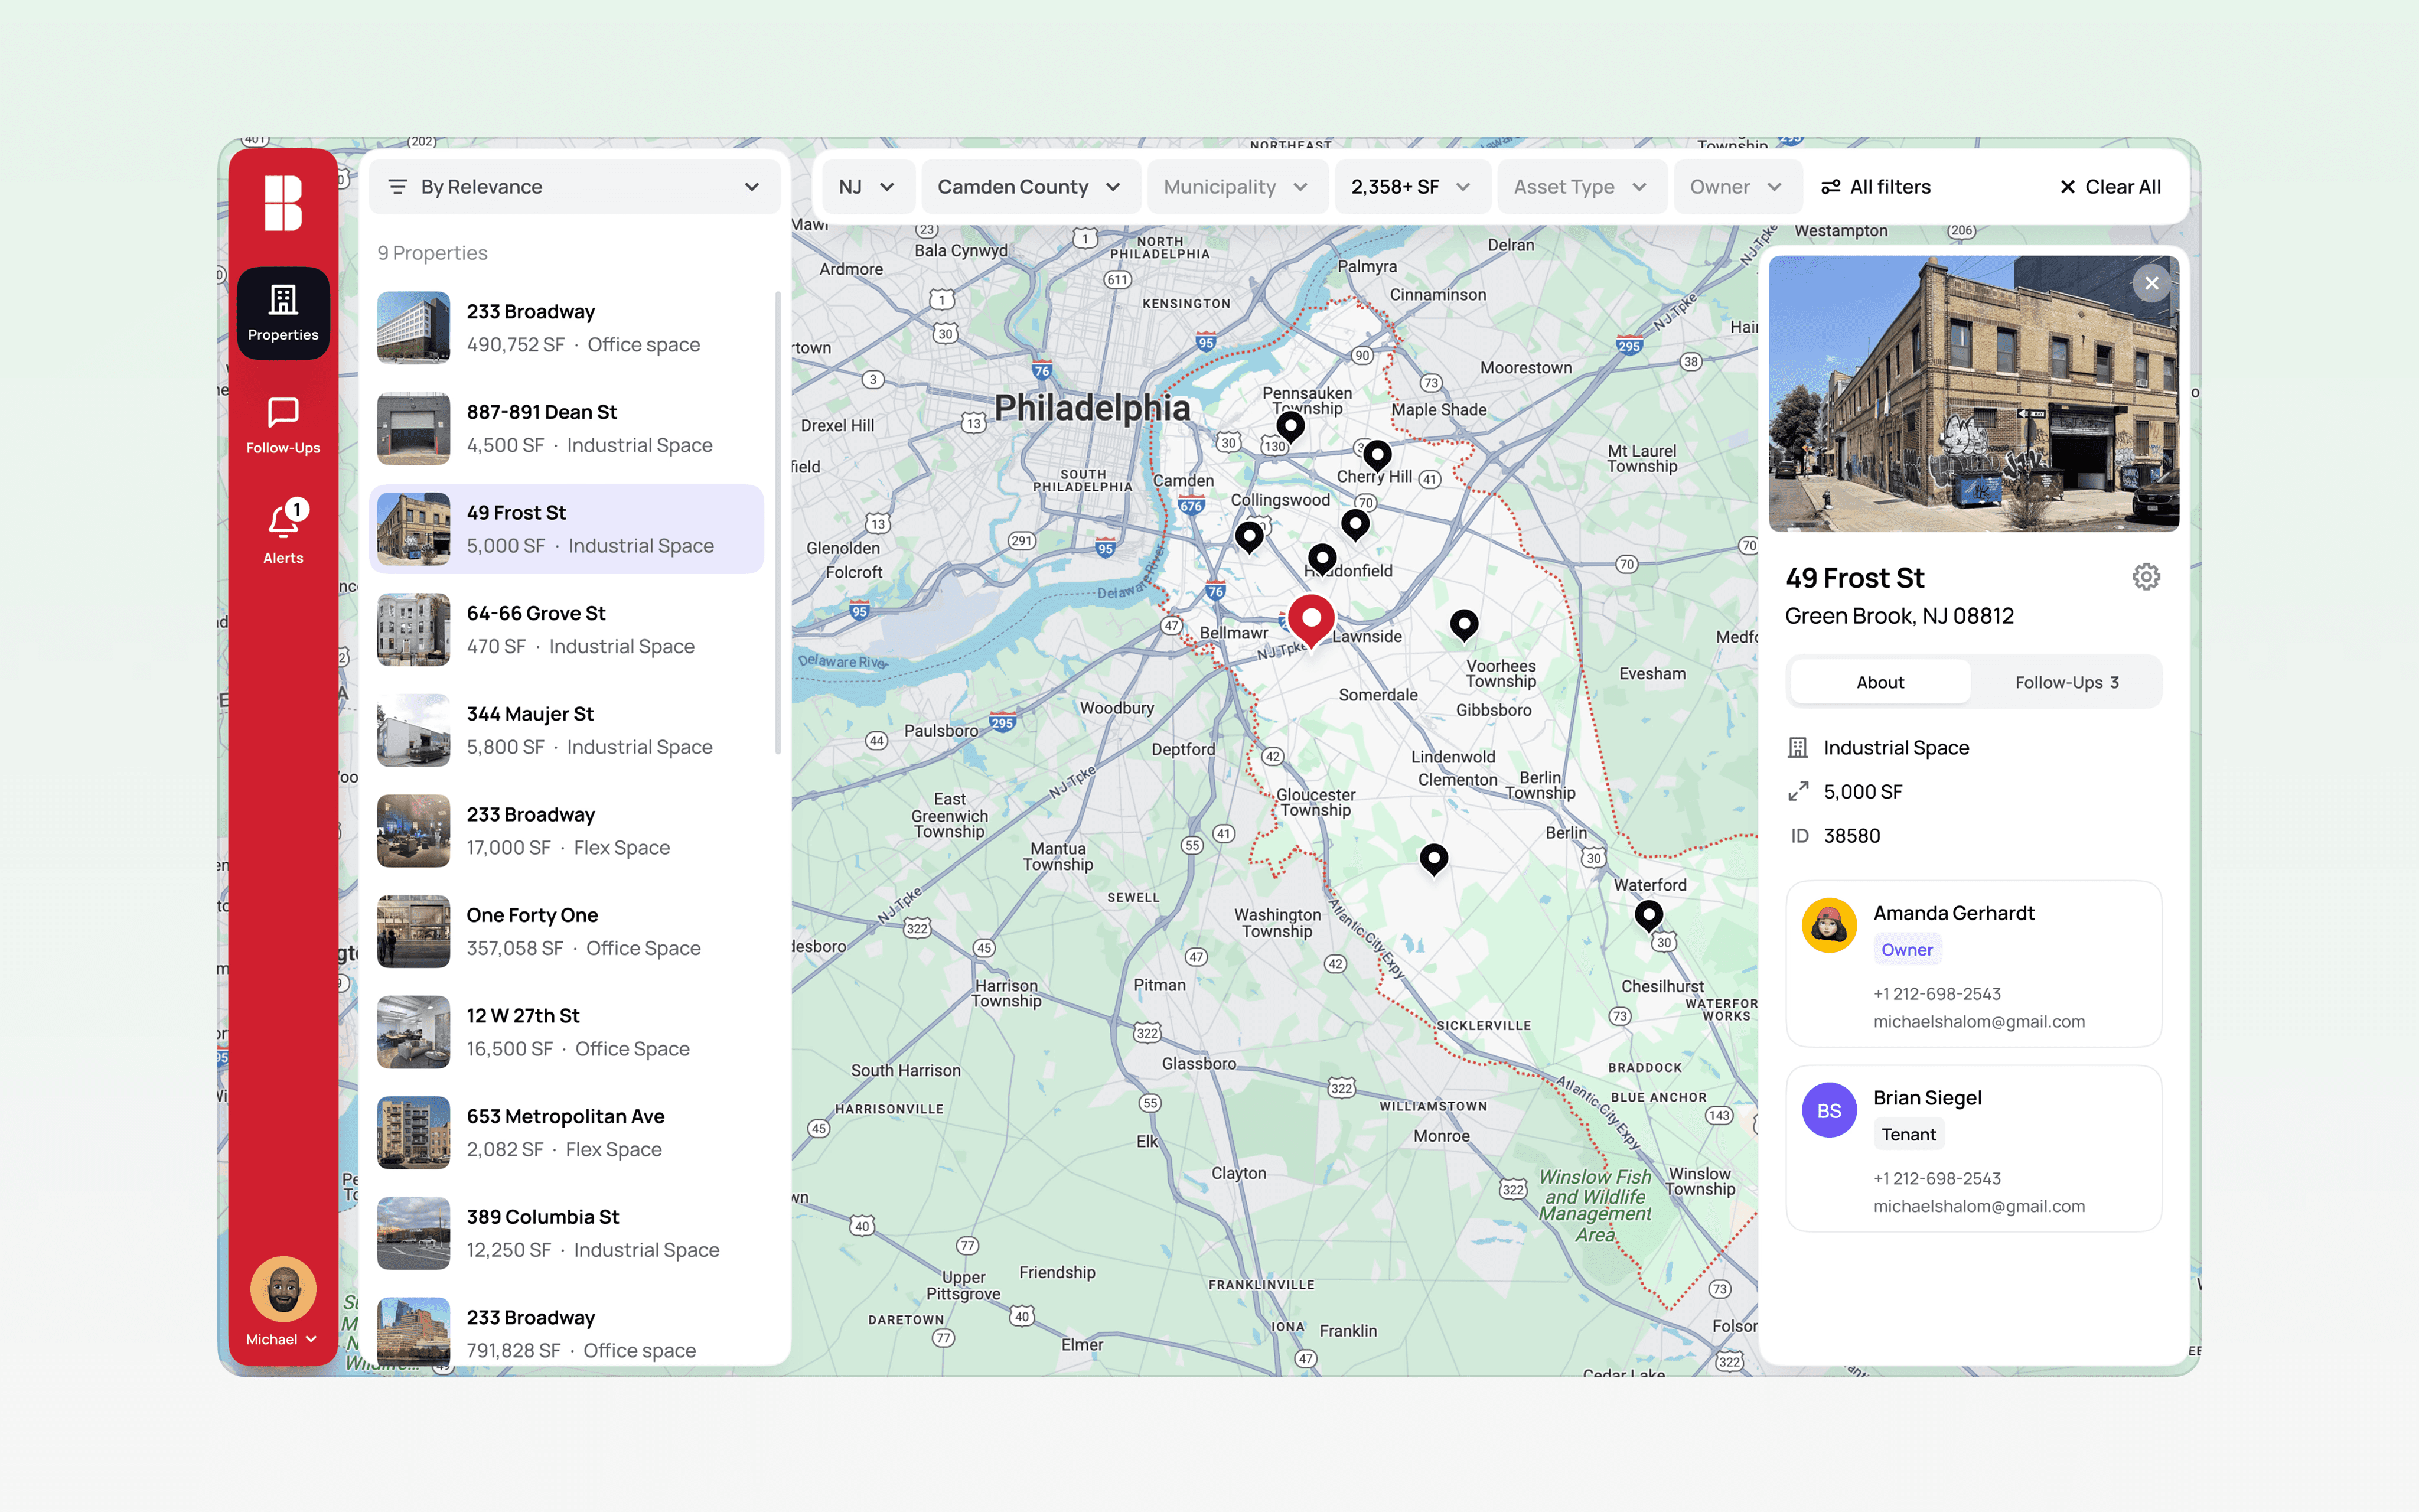
Task: Click the red app logo
Action: pos(283,203)
